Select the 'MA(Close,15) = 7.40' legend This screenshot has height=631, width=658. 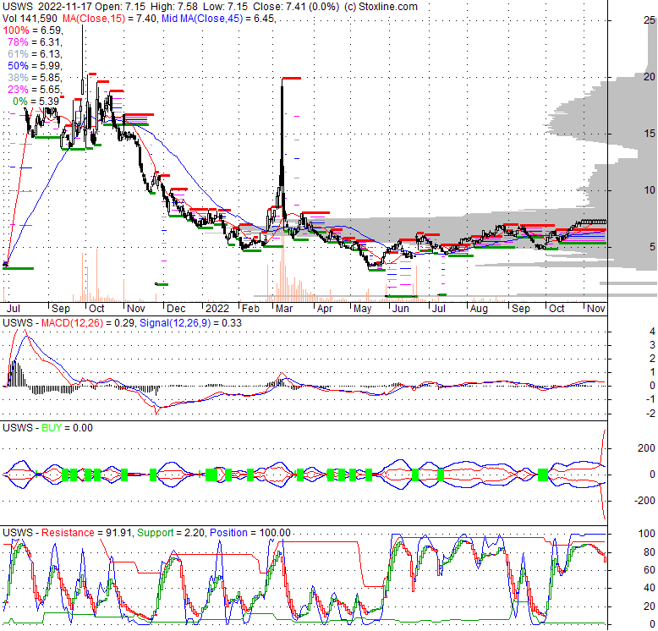tap(109, 19)
